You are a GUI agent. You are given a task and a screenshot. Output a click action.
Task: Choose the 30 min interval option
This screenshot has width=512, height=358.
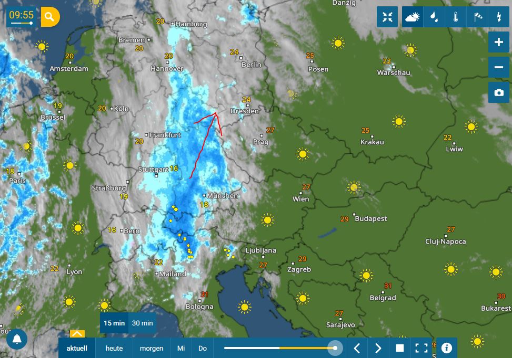click(x=143, y=323)
